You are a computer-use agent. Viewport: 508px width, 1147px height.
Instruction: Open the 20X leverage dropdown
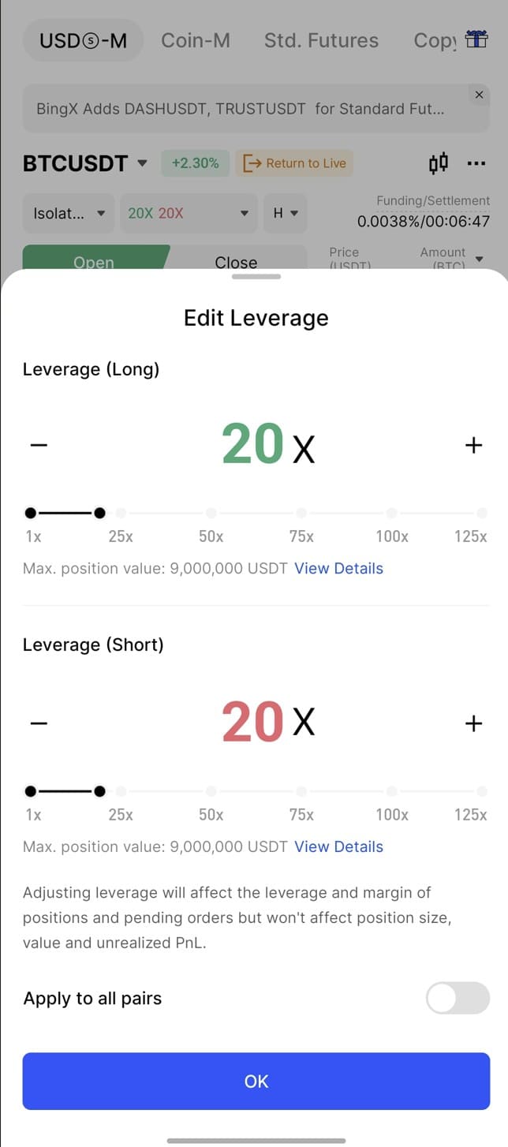pos(189,213)
